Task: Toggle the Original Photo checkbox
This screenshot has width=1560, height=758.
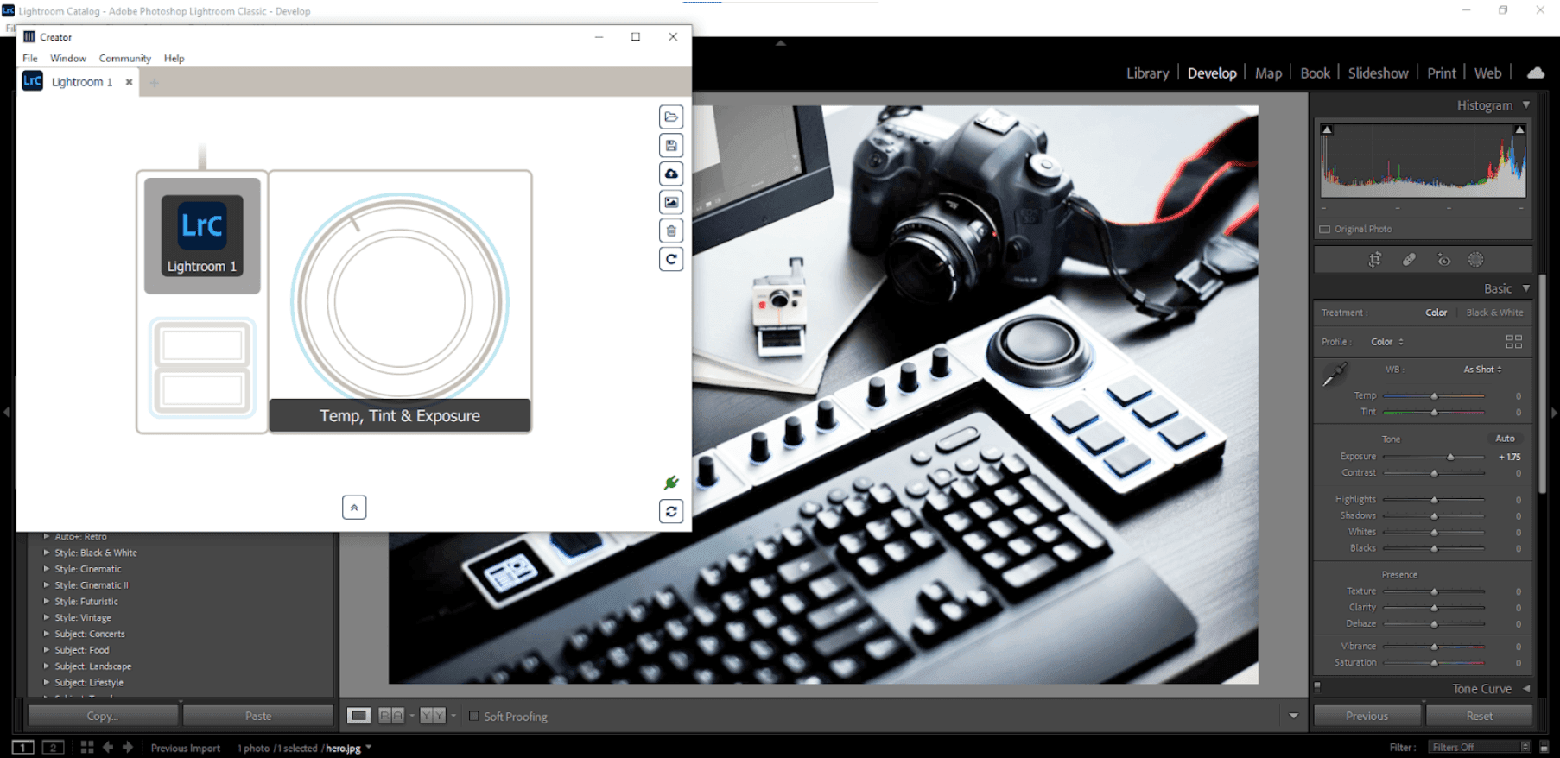Action: (1325, 230)
